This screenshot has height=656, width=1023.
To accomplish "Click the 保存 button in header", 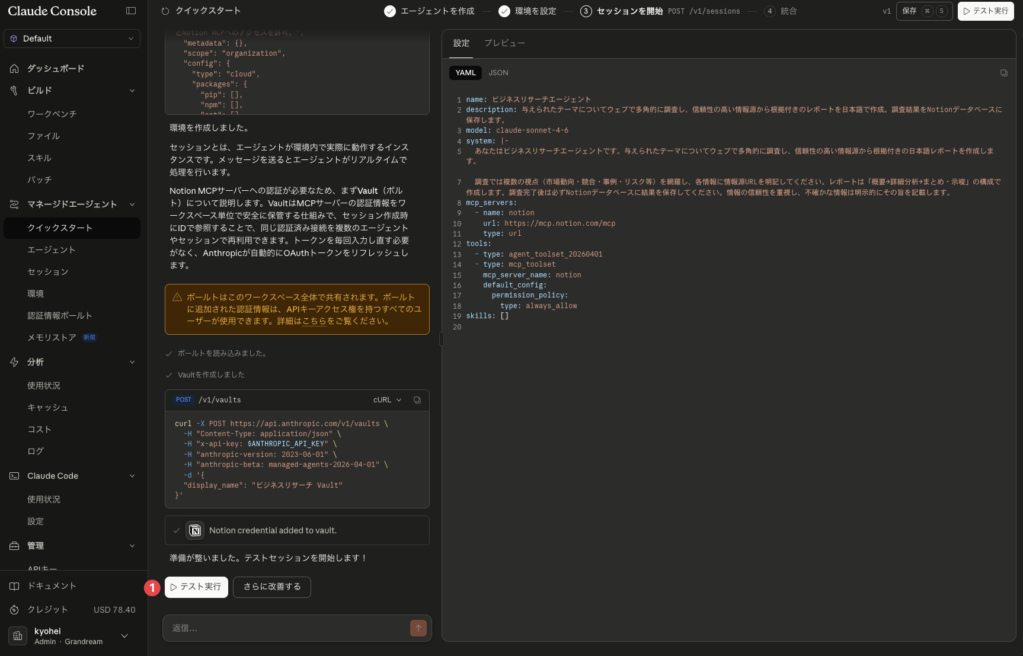I will [x=925, y=11].
